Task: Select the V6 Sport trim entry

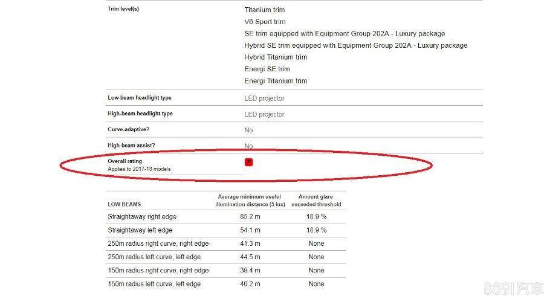Action: (x=265, y=22)
